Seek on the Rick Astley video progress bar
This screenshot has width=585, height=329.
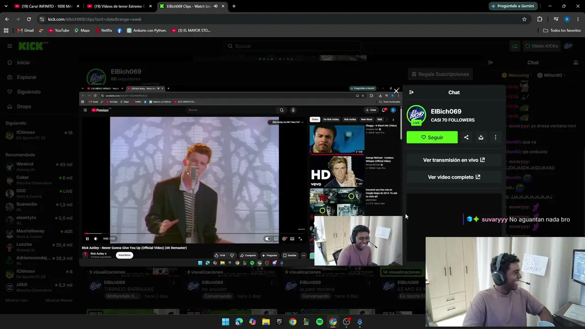click(194, 233)
